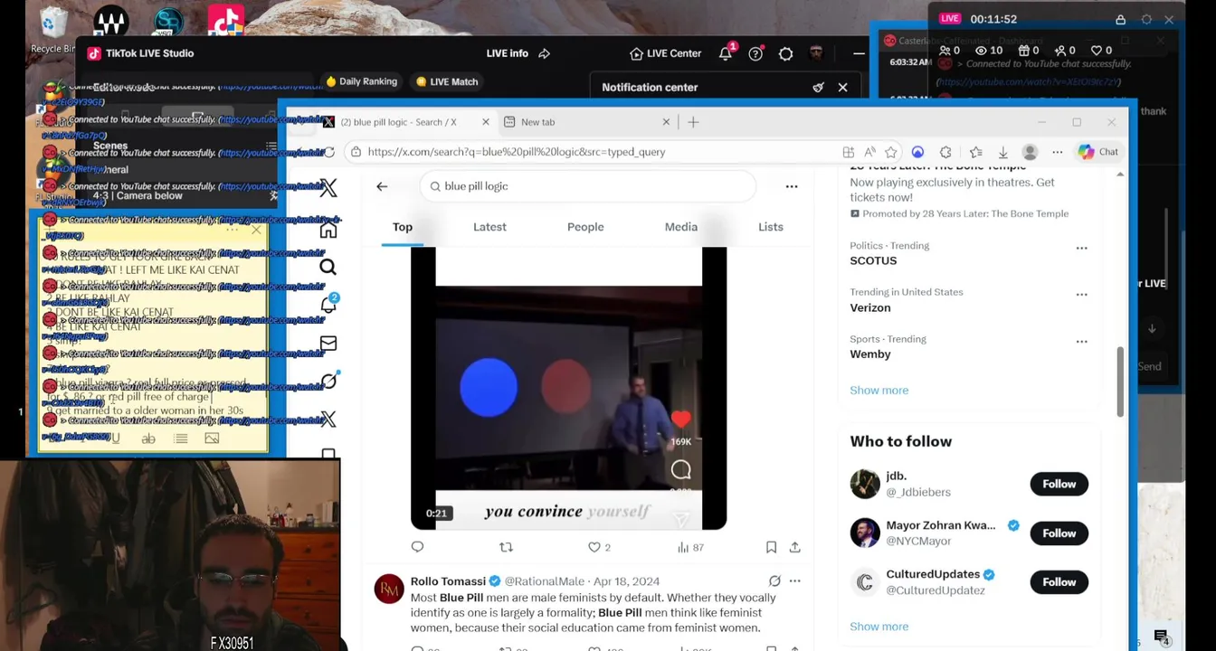The height and width of the screenshot is (651, 1216).
Task: Bookmark the video post
Action: (771, 547)
